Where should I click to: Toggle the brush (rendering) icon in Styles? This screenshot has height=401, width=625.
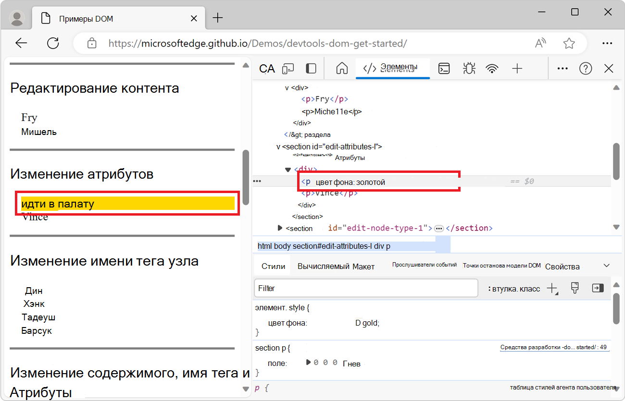575,288
